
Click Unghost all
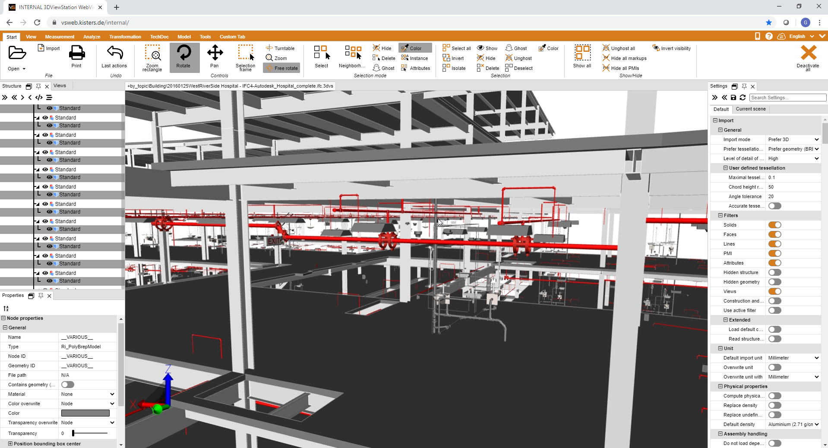(x=619, y=48)
